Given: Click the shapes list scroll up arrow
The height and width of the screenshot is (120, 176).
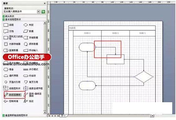Looking at the screenshot, I should tap(45, 23).
